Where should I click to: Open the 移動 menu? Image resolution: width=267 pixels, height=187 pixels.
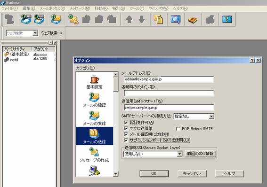pyautogui.click(x=101, y=8)
